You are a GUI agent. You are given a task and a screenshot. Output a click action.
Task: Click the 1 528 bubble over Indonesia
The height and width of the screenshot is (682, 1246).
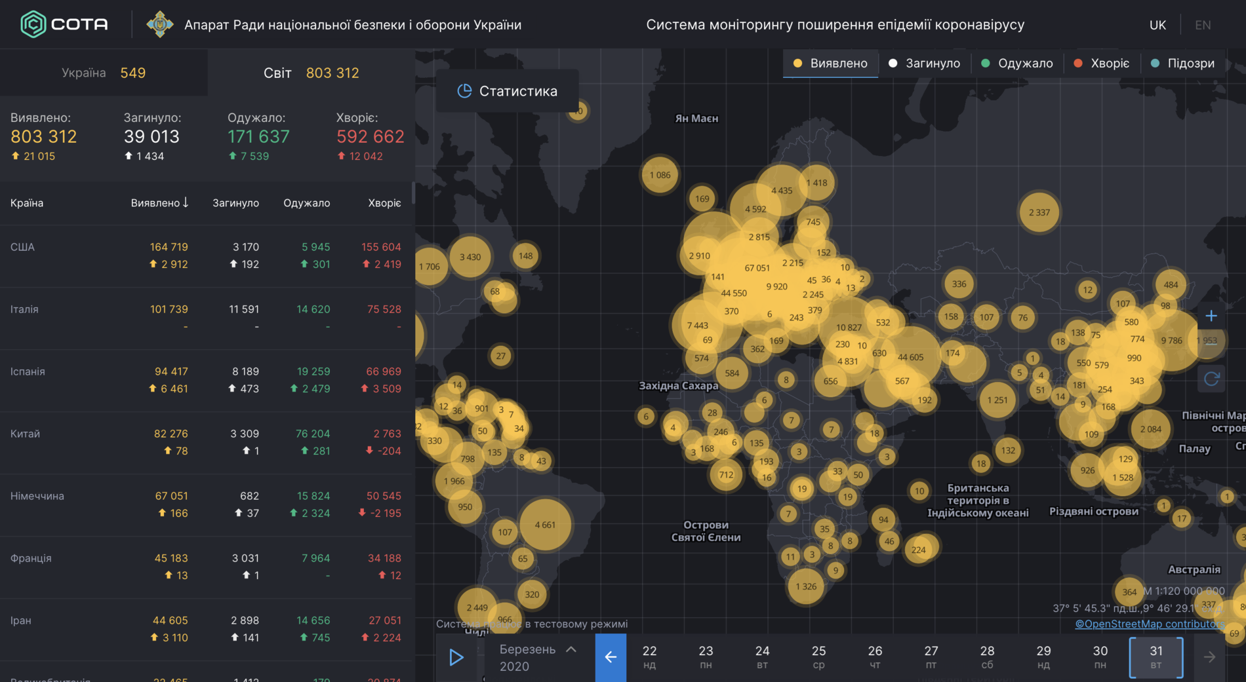1122,478
